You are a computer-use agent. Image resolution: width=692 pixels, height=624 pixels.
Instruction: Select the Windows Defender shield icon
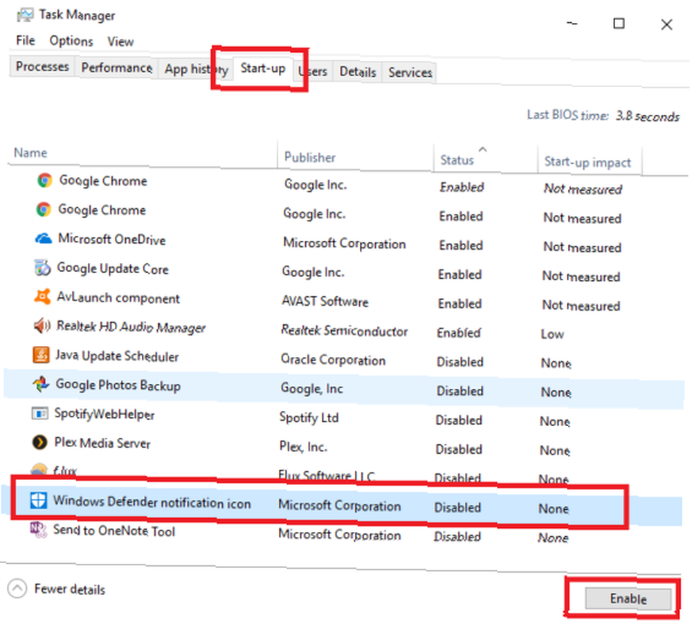coord(38,500)
